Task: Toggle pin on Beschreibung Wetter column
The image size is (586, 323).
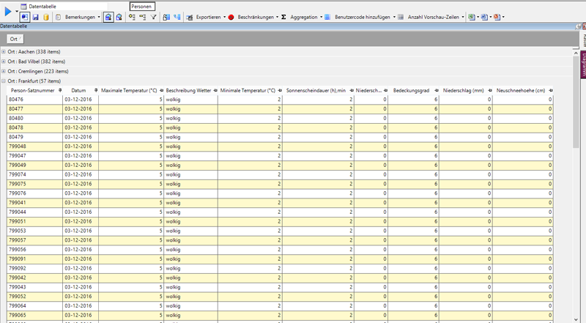Action: point(215,90)
